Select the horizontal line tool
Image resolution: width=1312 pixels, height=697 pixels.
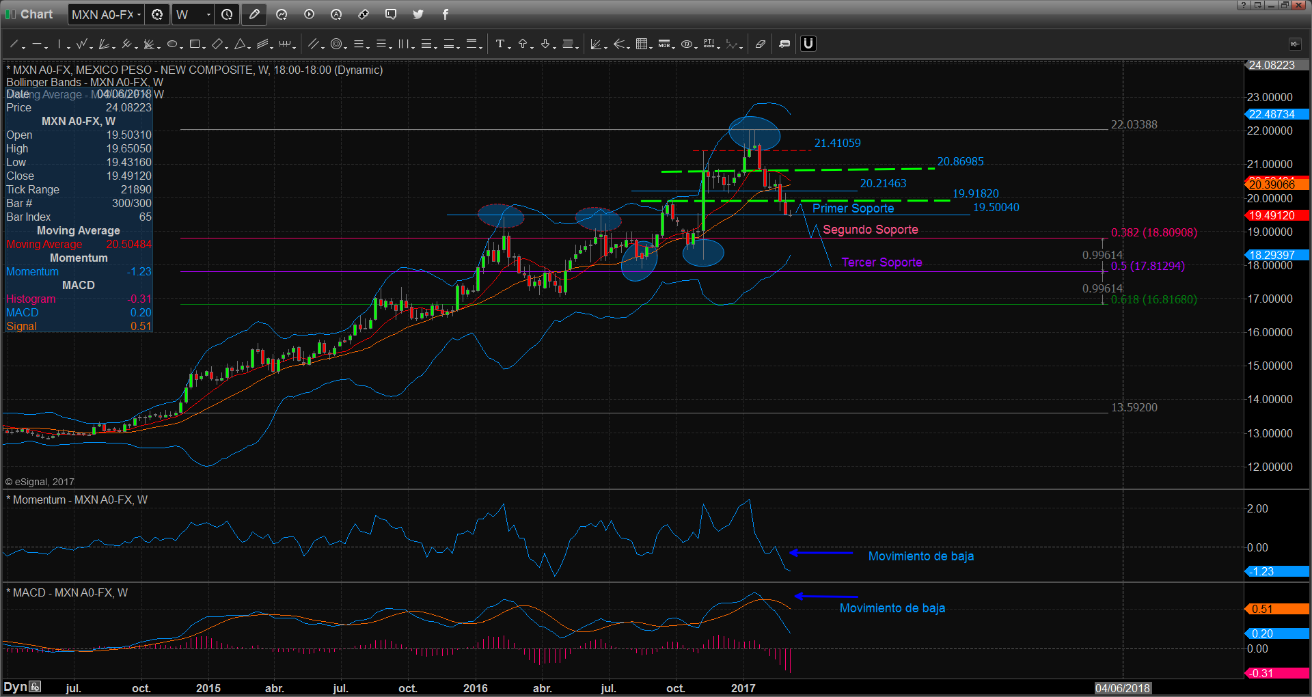pyautogui.click(x=36, y=44)
